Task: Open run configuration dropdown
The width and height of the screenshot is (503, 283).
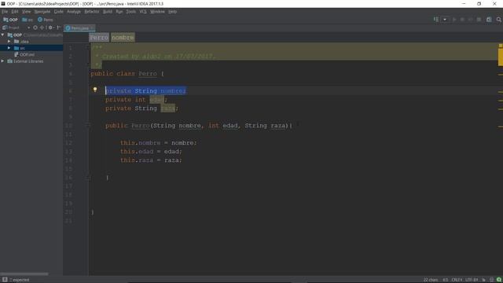Action: (445, 20)
